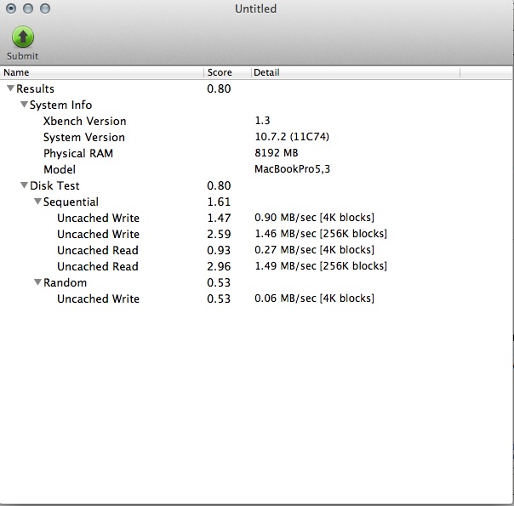Image resolution: width=514 pixels, height=506 pixels.
Task: Click the 10.7.2 (11C74) detail value
Action: click(x=292, y=137)
